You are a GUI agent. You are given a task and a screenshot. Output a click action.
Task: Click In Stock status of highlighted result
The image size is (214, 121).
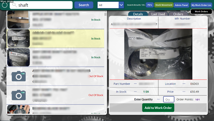tap(96, 39)
